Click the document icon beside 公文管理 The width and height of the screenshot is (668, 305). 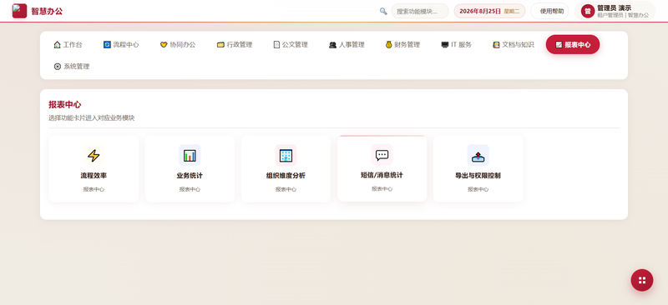click(x=276, y=45)
